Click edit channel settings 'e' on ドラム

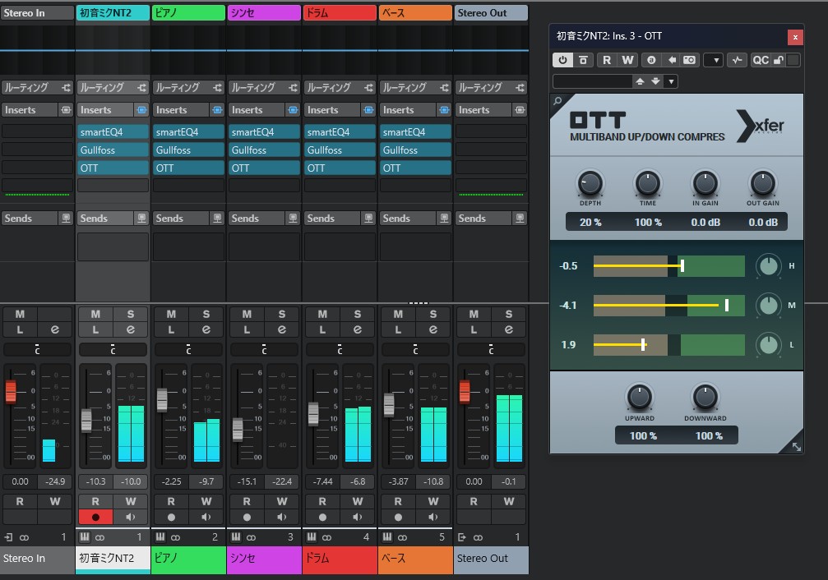[357, 329]
